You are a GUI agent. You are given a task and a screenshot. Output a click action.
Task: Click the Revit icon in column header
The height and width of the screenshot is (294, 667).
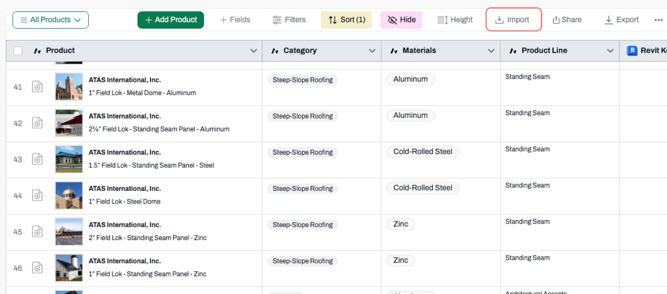[632, 50]
